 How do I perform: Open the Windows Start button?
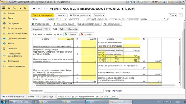click(4, 102)
